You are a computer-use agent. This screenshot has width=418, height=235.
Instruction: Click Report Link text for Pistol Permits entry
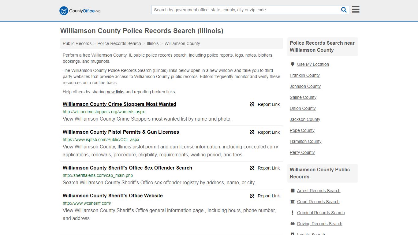[x=269, y=132]
